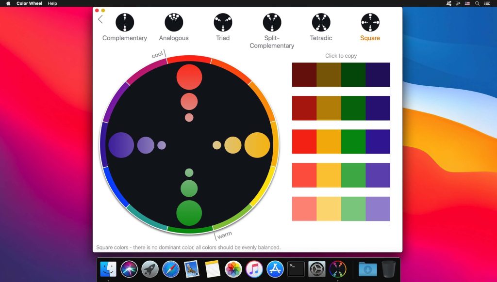
Task: Copy the coral swatch in fourth row
Action: coord(304,175)
